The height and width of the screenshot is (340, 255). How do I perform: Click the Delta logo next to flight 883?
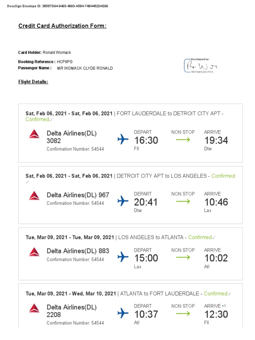tap(34, 252)
